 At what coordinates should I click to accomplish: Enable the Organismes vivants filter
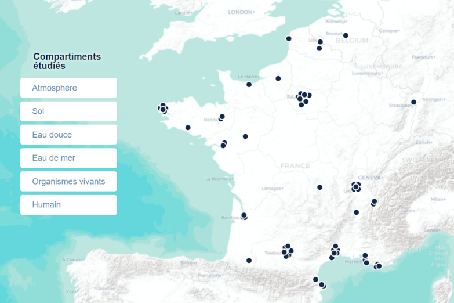point(68,181)
